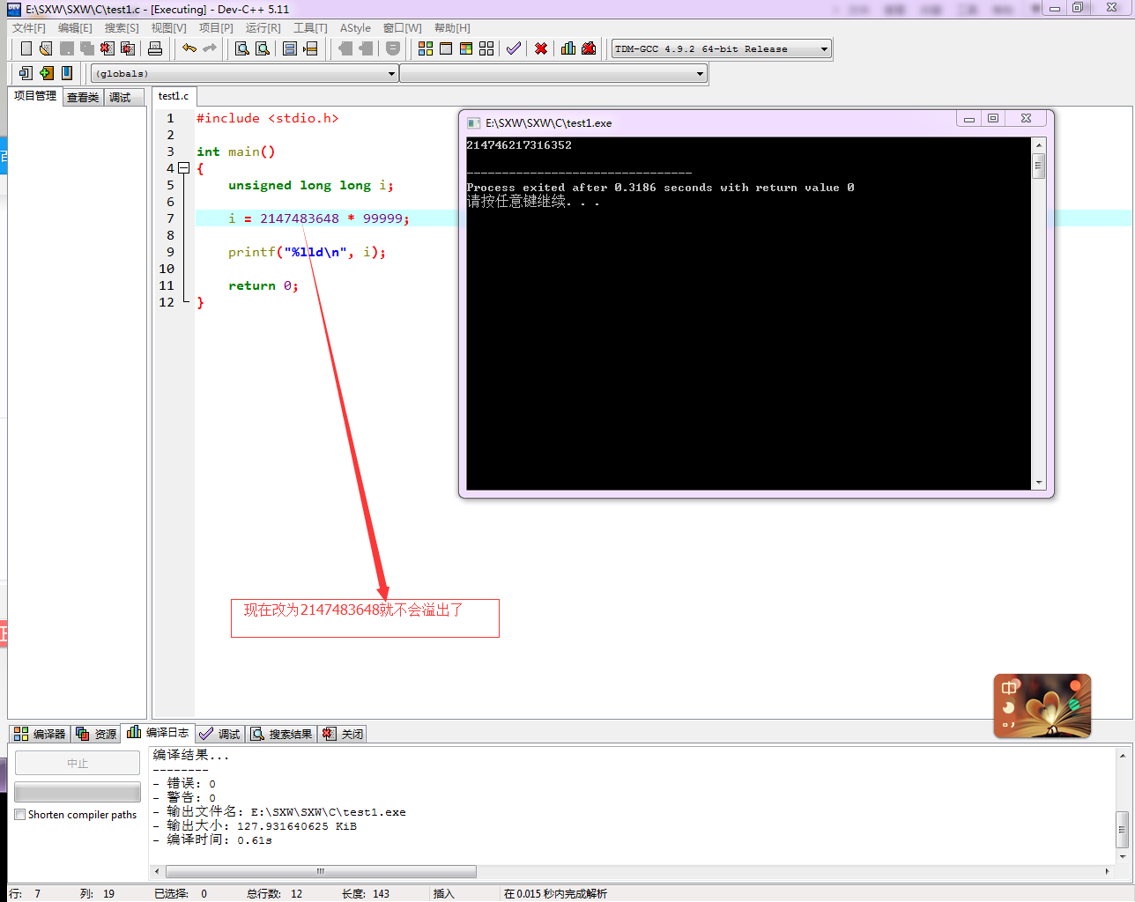Open a file using the toolbar folder icon
Screen dimensions: 1135x902
46,48
